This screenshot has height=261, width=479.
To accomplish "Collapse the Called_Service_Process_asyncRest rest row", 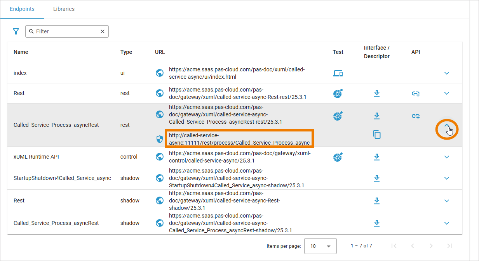I will (447, 126).
